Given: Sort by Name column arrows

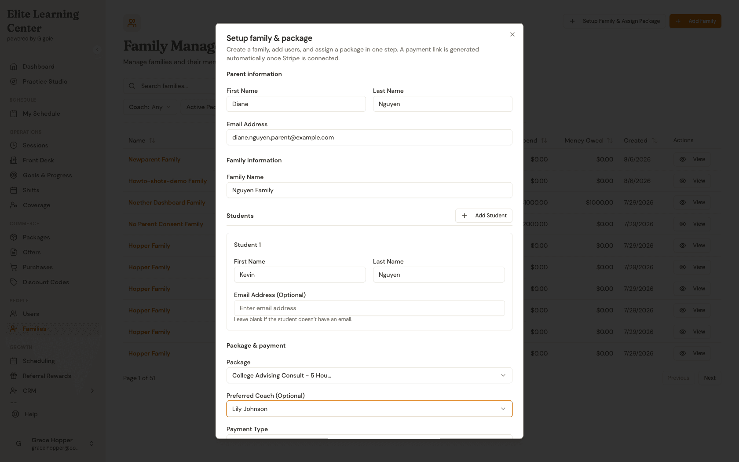Looking at the screenshot, I should 152,140.
